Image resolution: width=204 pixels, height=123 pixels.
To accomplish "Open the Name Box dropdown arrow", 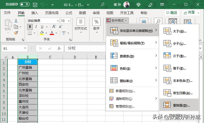I will click(25, 48).
